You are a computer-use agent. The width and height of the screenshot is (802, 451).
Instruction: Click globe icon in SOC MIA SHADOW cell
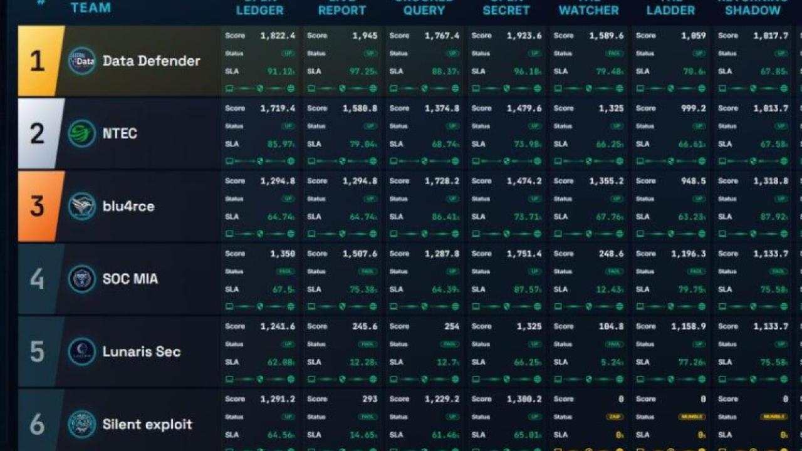pyautogui.click(x=784, y=306)
